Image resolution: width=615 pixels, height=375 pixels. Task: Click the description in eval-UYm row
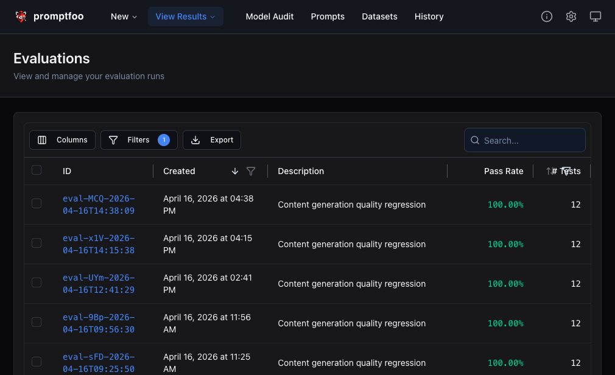(352, 284)
